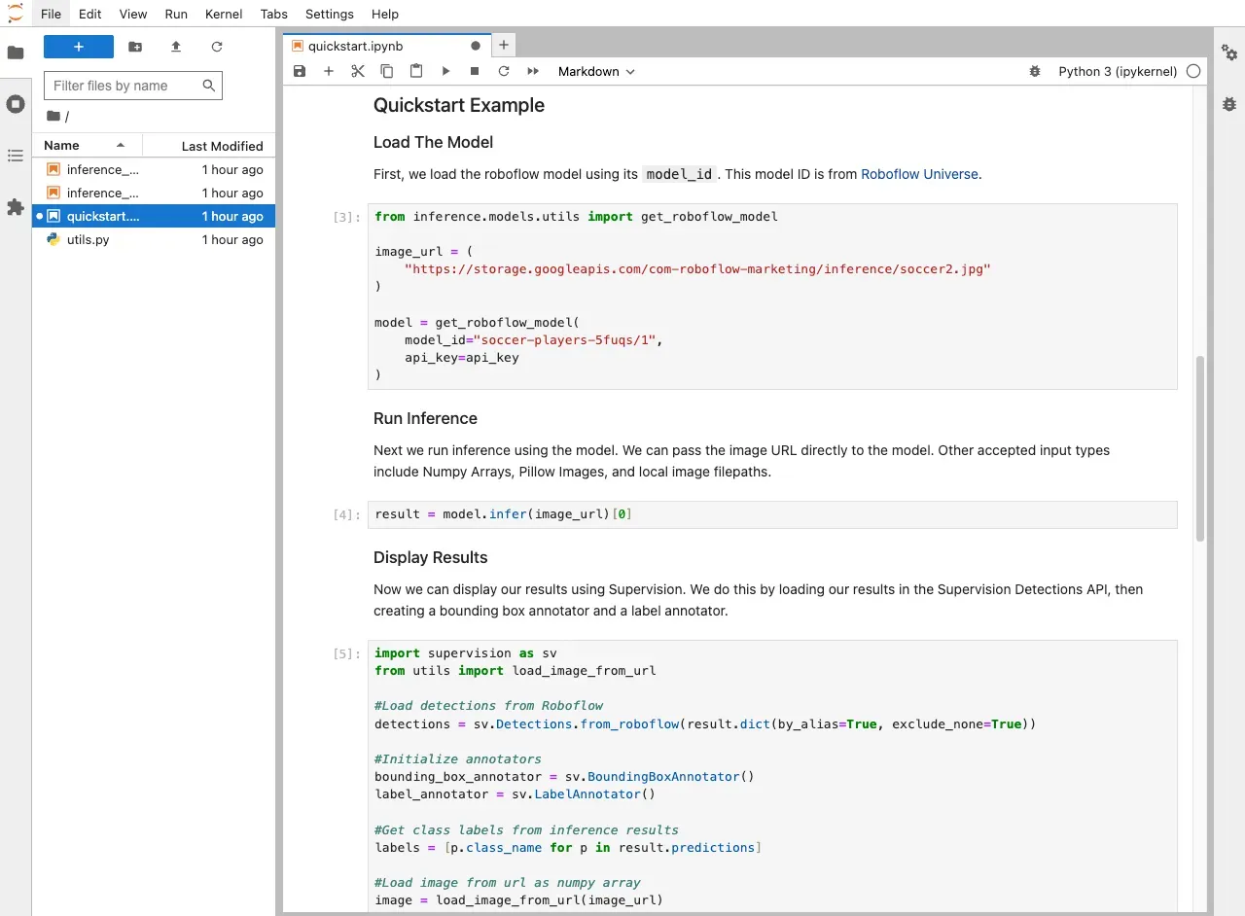Restart kernel and run all cells
This screenshot has width=1245, height=916.
533,71
